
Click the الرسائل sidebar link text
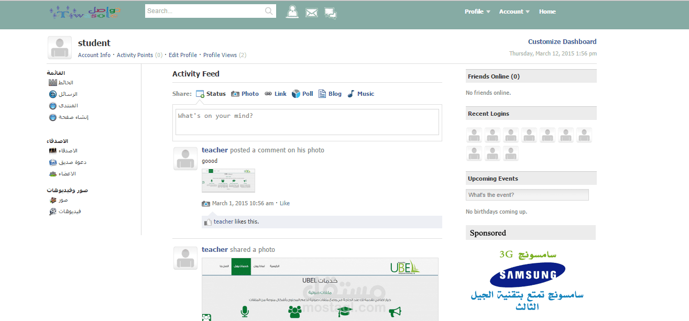tap(68, 94)
